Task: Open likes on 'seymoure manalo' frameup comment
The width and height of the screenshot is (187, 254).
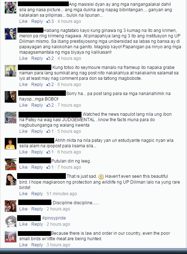Action: pos(50,85)
